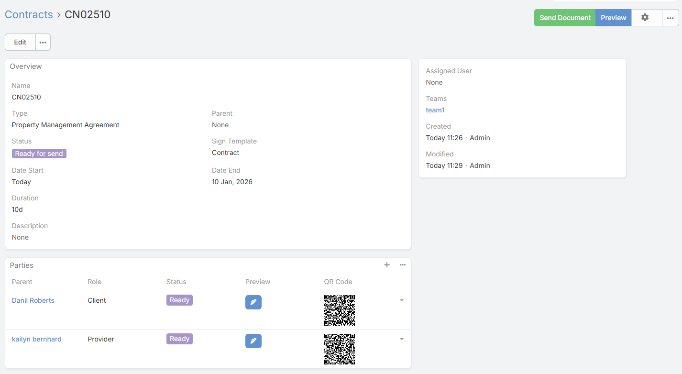Screen dimensions: 682x374
Task: Click the blue Preview button
Action: coord(613,18)
